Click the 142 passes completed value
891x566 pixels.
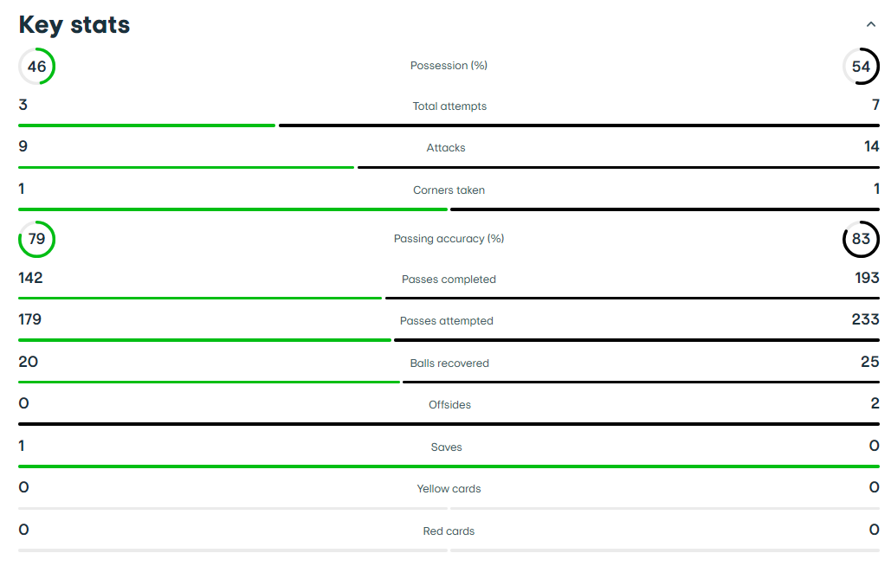pyautogui.click(x=30, y=278)
